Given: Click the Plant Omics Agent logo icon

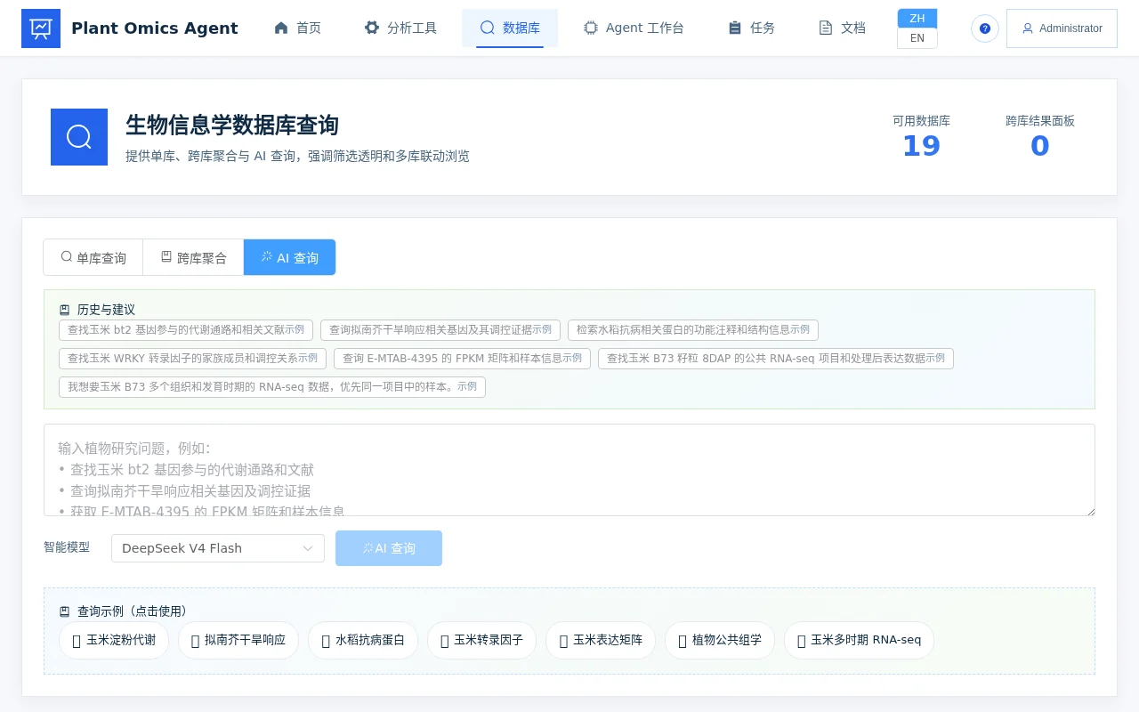Looking at the screenshot, I should 41,28.
